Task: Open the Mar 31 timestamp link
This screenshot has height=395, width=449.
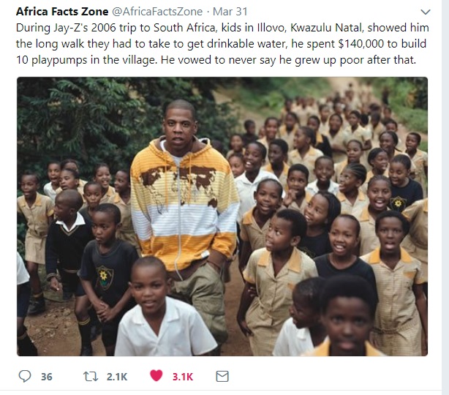Action: (x=230, y=12)
